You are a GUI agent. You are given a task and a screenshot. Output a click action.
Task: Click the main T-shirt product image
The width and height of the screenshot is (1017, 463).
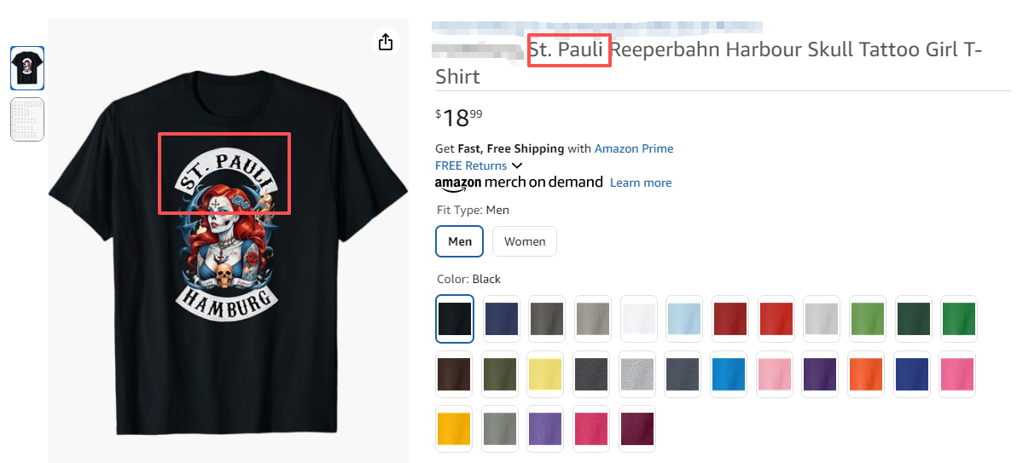pyautogui.click(x=227, y=256)
